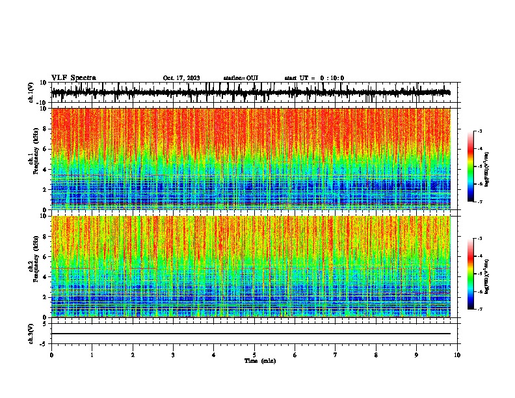The height and width of the screenshot is (398, 515).
Task: Click the "ch.3(V)" axis label
Action: coord(31,334)
